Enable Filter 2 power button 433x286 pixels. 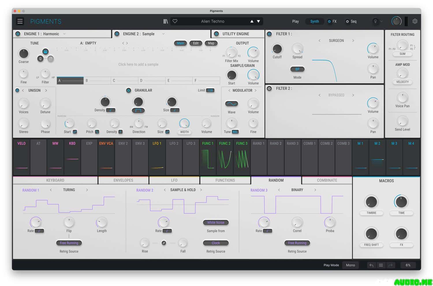[269, 88]
